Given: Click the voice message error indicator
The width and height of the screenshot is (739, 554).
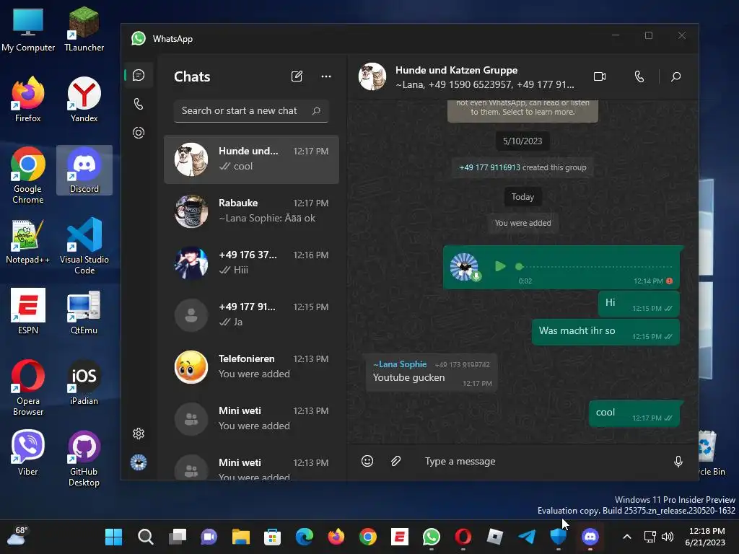Looking at the screenshot, I should (669, 281).
